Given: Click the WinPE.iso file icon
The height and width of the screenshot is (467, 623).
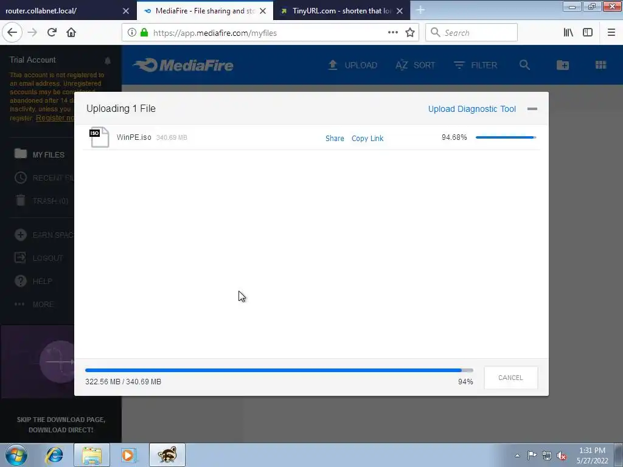Looking at the screenshot, I should (99, 137).
